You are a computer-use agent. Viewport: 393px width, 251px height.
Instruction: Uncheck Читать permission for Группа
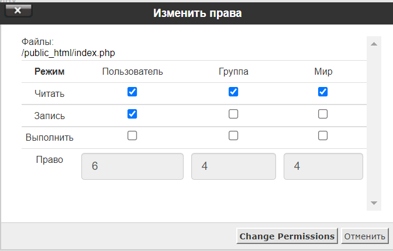click(x=233, y=92)
